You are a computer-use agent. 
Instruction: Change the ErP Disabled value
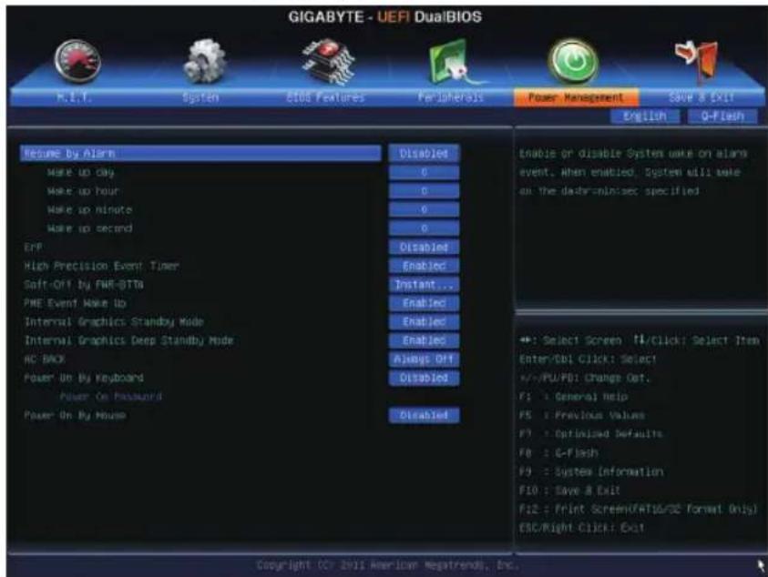click(424, 248)
